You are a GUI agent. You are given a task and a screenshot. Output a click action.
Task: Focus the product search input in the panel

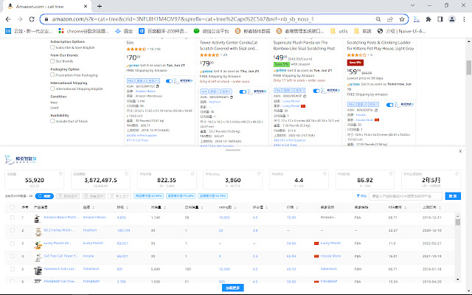406,196
